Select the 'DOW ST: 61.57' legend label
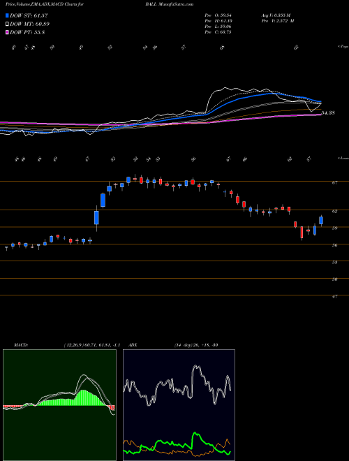349x461 pixels. coord(29,15)
